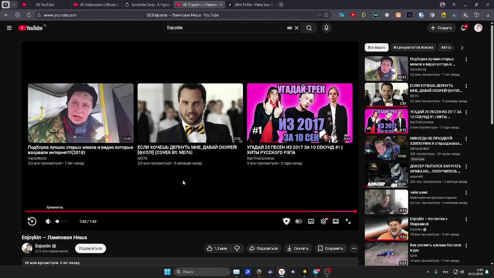Subscribe with Подписаться button
This screenshot has height=278, width=494.
coord(90,248)
